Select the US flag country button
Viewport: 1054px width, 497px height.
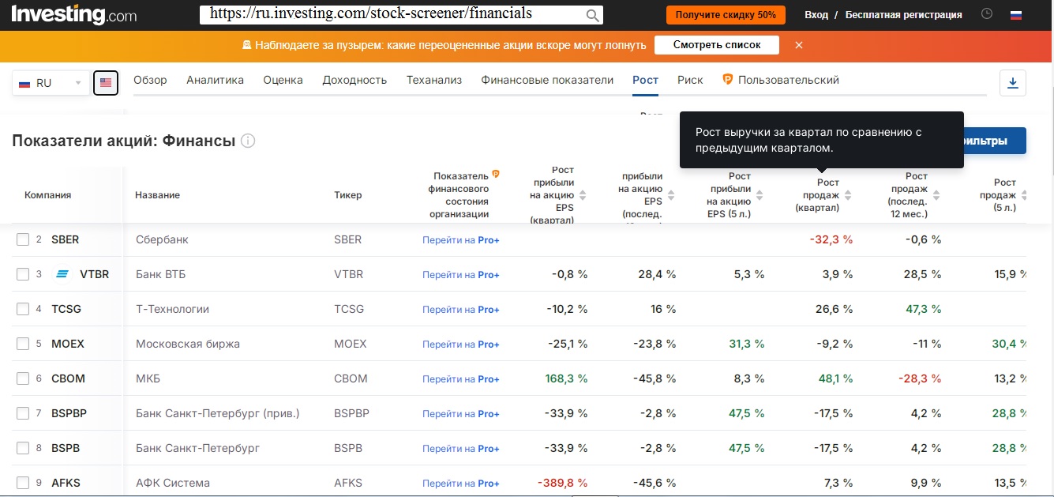tap(106, 83)
